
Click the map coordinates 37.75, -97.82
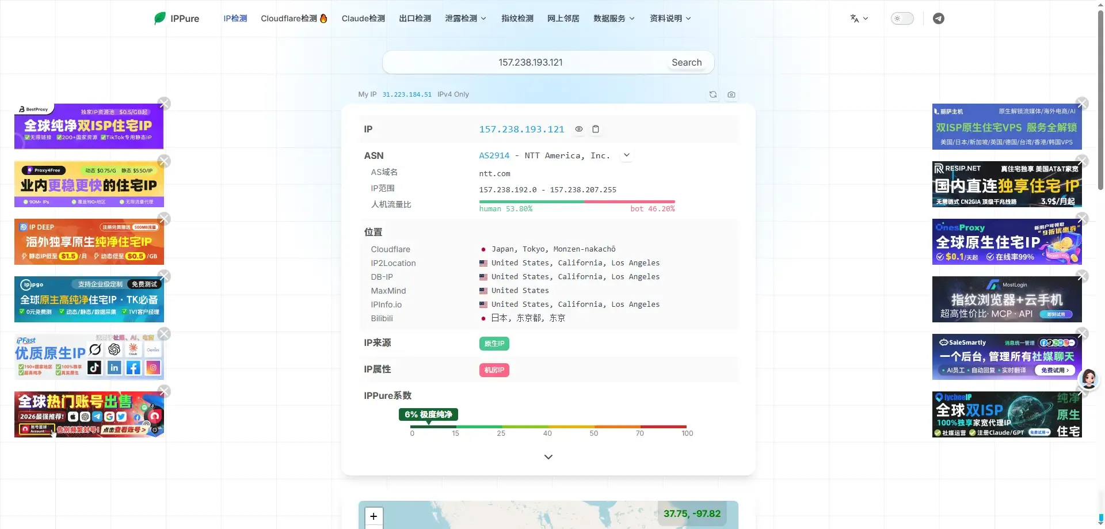692,513
